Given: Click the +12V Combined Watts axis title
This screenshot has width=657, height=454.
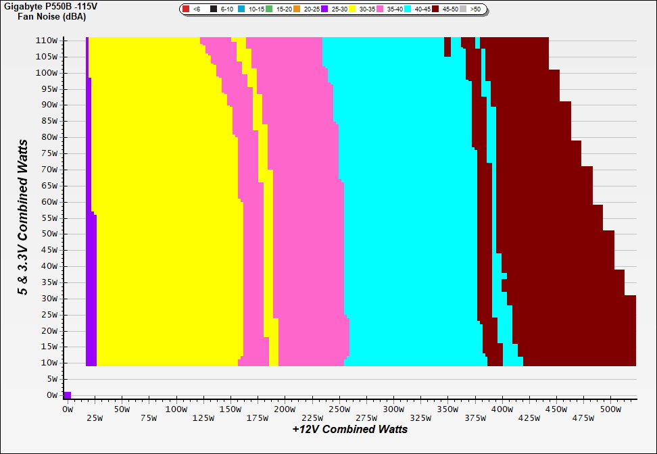Looking at the screenshot, I should (349, 429).
